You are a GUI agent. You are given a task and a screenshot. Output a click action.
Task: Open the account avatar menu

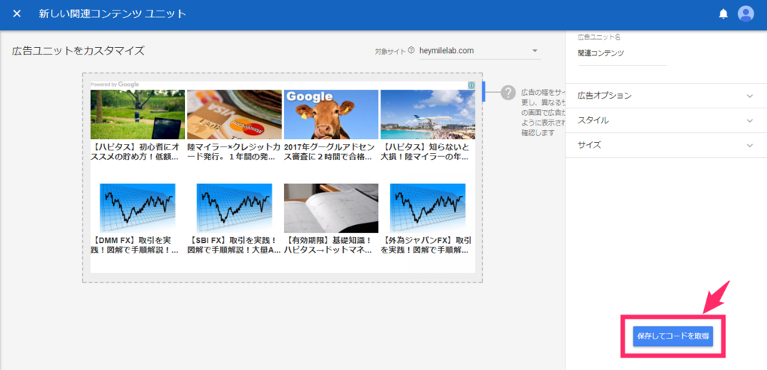pyautogui.click(x=745, y=13)
